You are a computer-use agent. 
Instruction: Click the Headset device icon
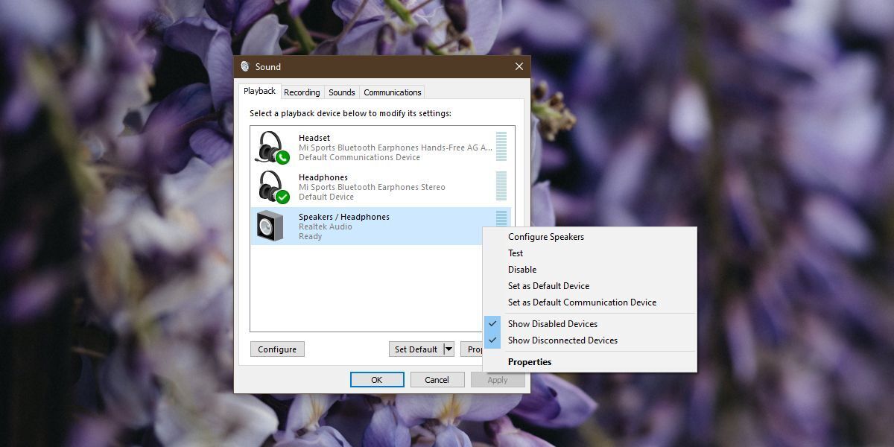coord(269,147)
